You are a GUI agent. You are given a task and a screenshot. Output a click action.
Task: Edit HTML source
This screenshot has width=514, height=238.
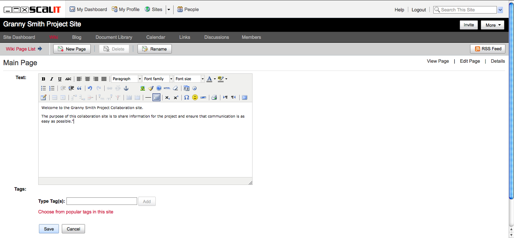pos(167,88)
